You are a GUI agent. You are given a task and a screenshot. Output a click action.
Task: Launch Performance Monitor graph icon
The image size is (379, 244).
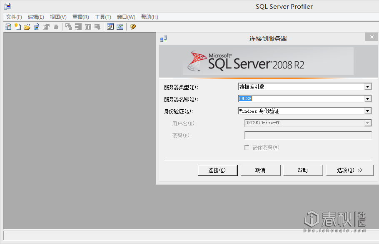pos(120,27)
